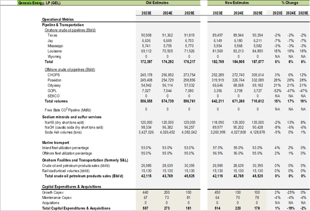Select Free State CO2 Pipeline (Mcf/d) label

point(68,110)
